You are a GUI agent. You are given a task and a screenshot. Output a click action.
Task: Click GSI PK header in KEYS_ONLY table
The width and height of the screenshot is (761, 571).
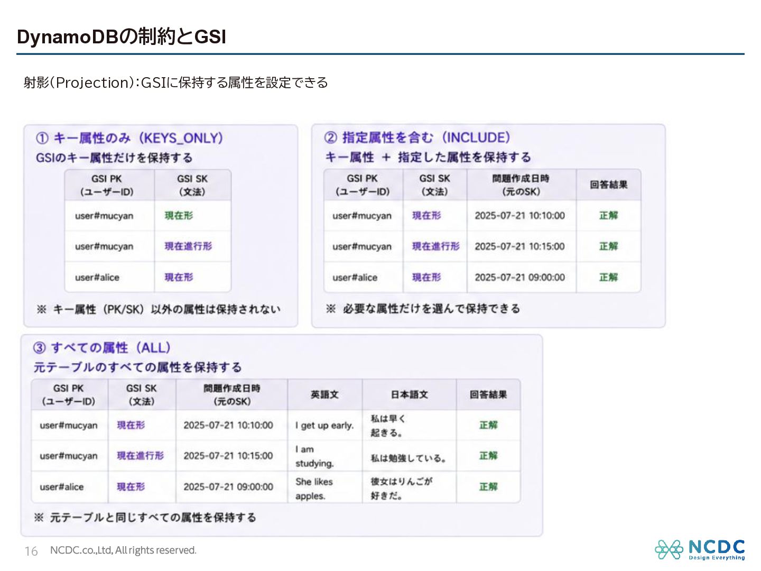pos(109,185)
